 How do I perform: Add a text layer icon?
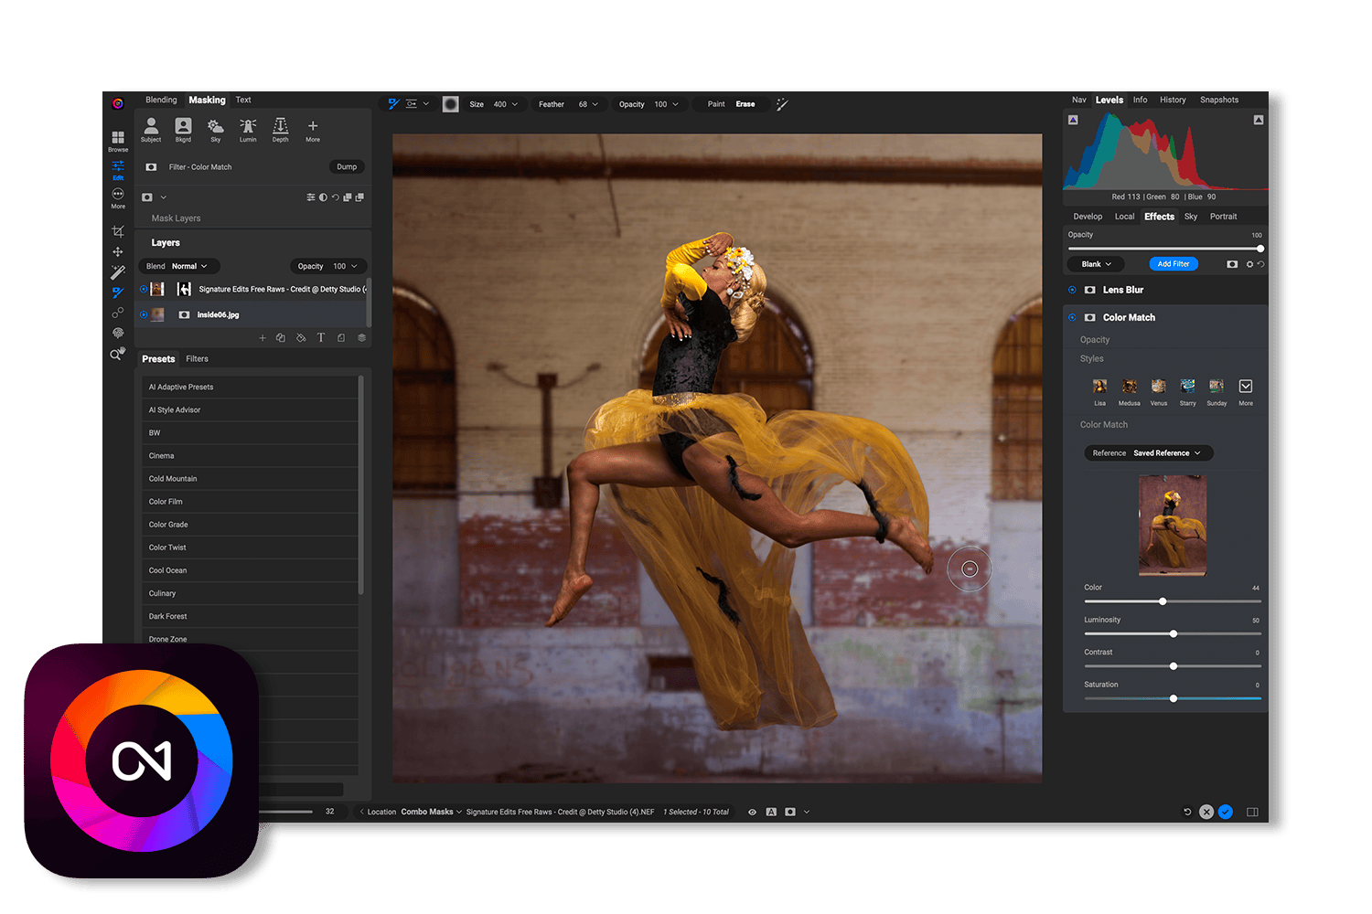click(321, 338)
